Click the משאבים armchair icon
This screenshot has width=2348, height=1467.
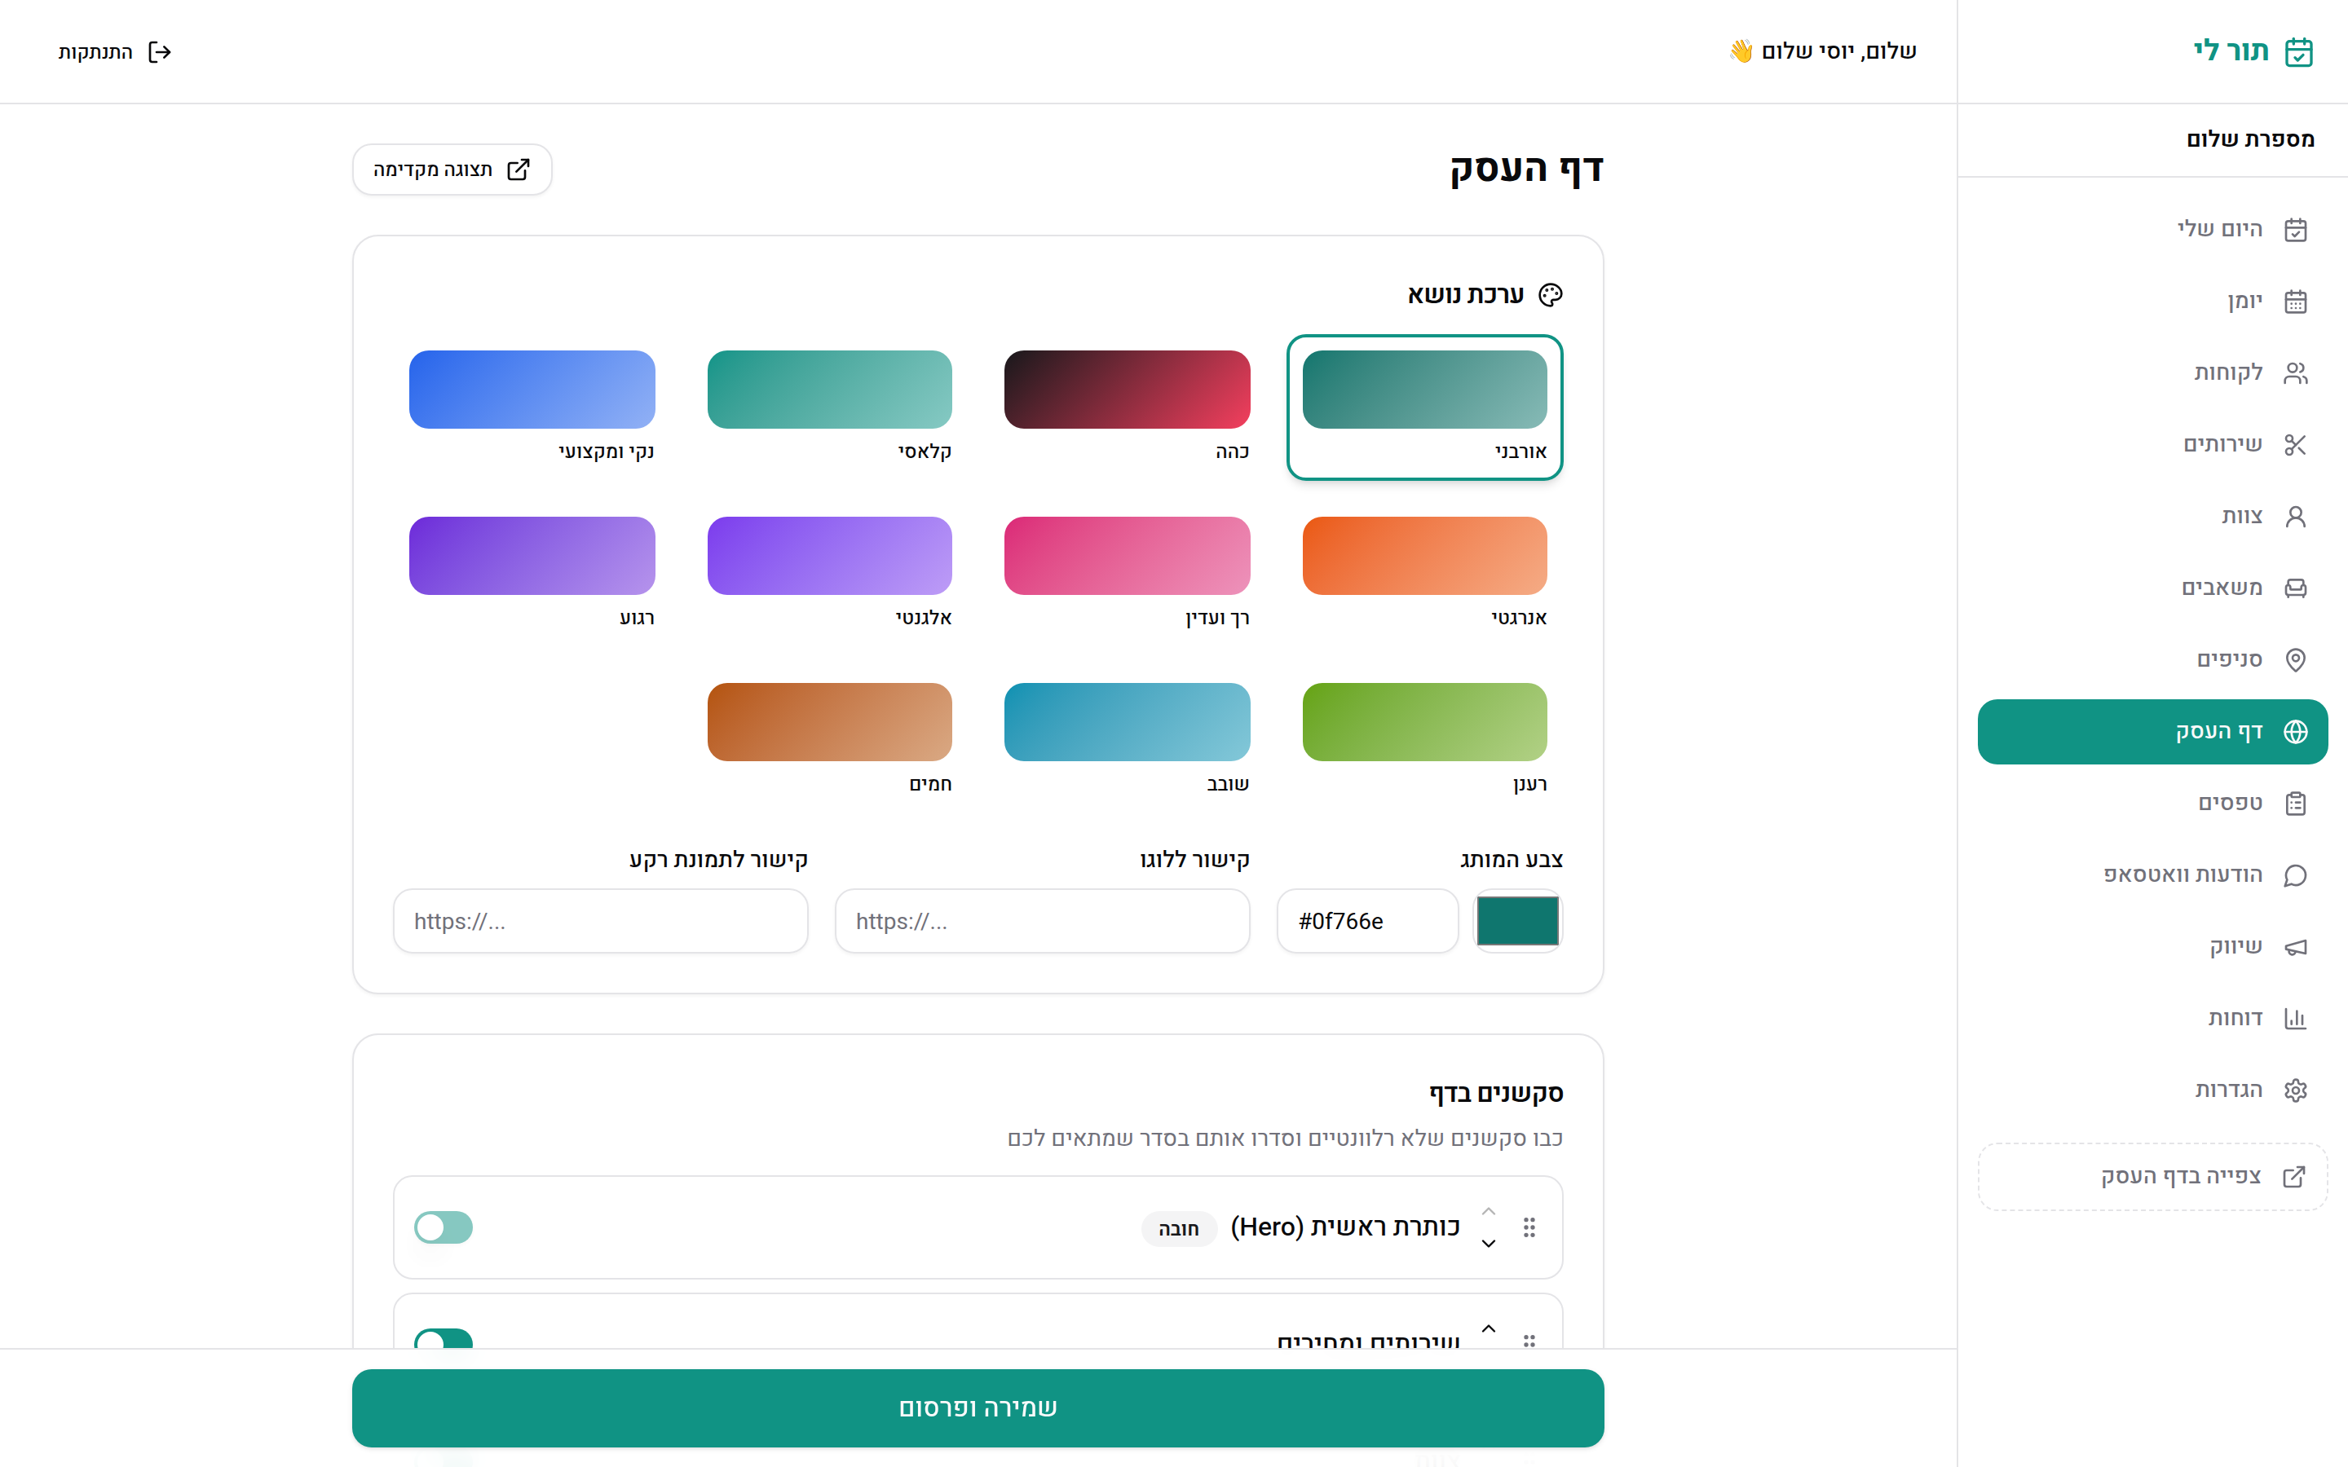(2295, 588)
